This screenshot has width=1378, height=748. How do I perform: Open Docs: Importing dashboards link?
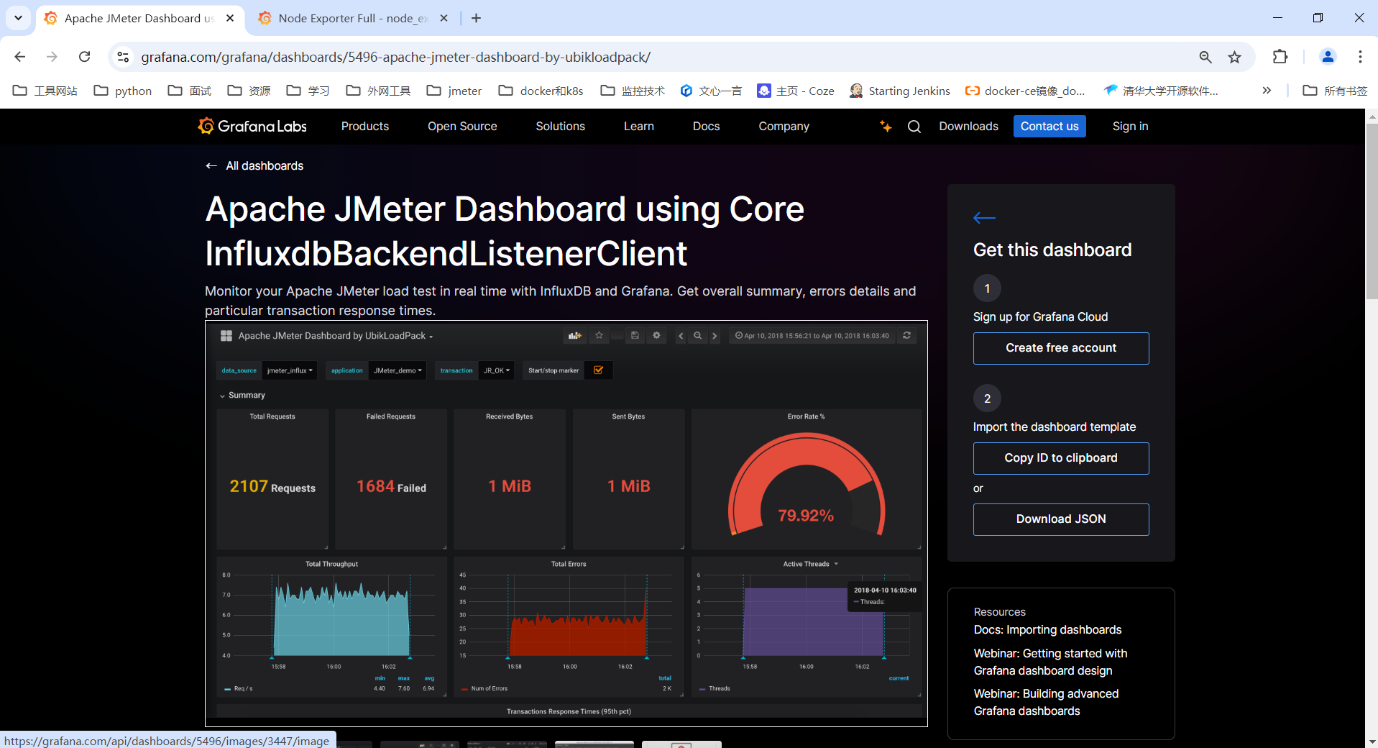pyautogui.click(x=1047, y=630)
